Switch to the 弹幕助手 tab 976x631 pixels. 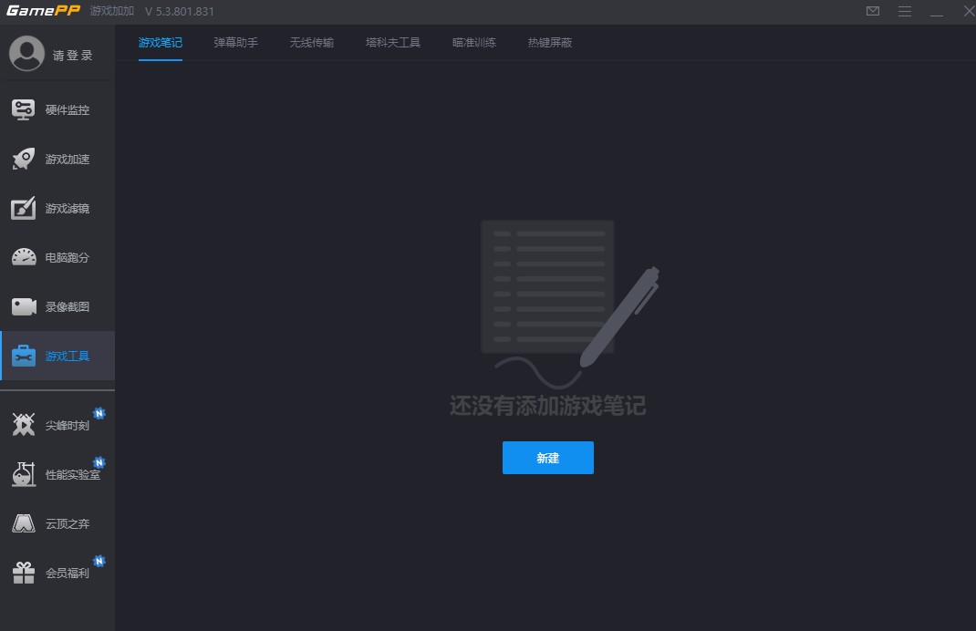pos(235,42)
